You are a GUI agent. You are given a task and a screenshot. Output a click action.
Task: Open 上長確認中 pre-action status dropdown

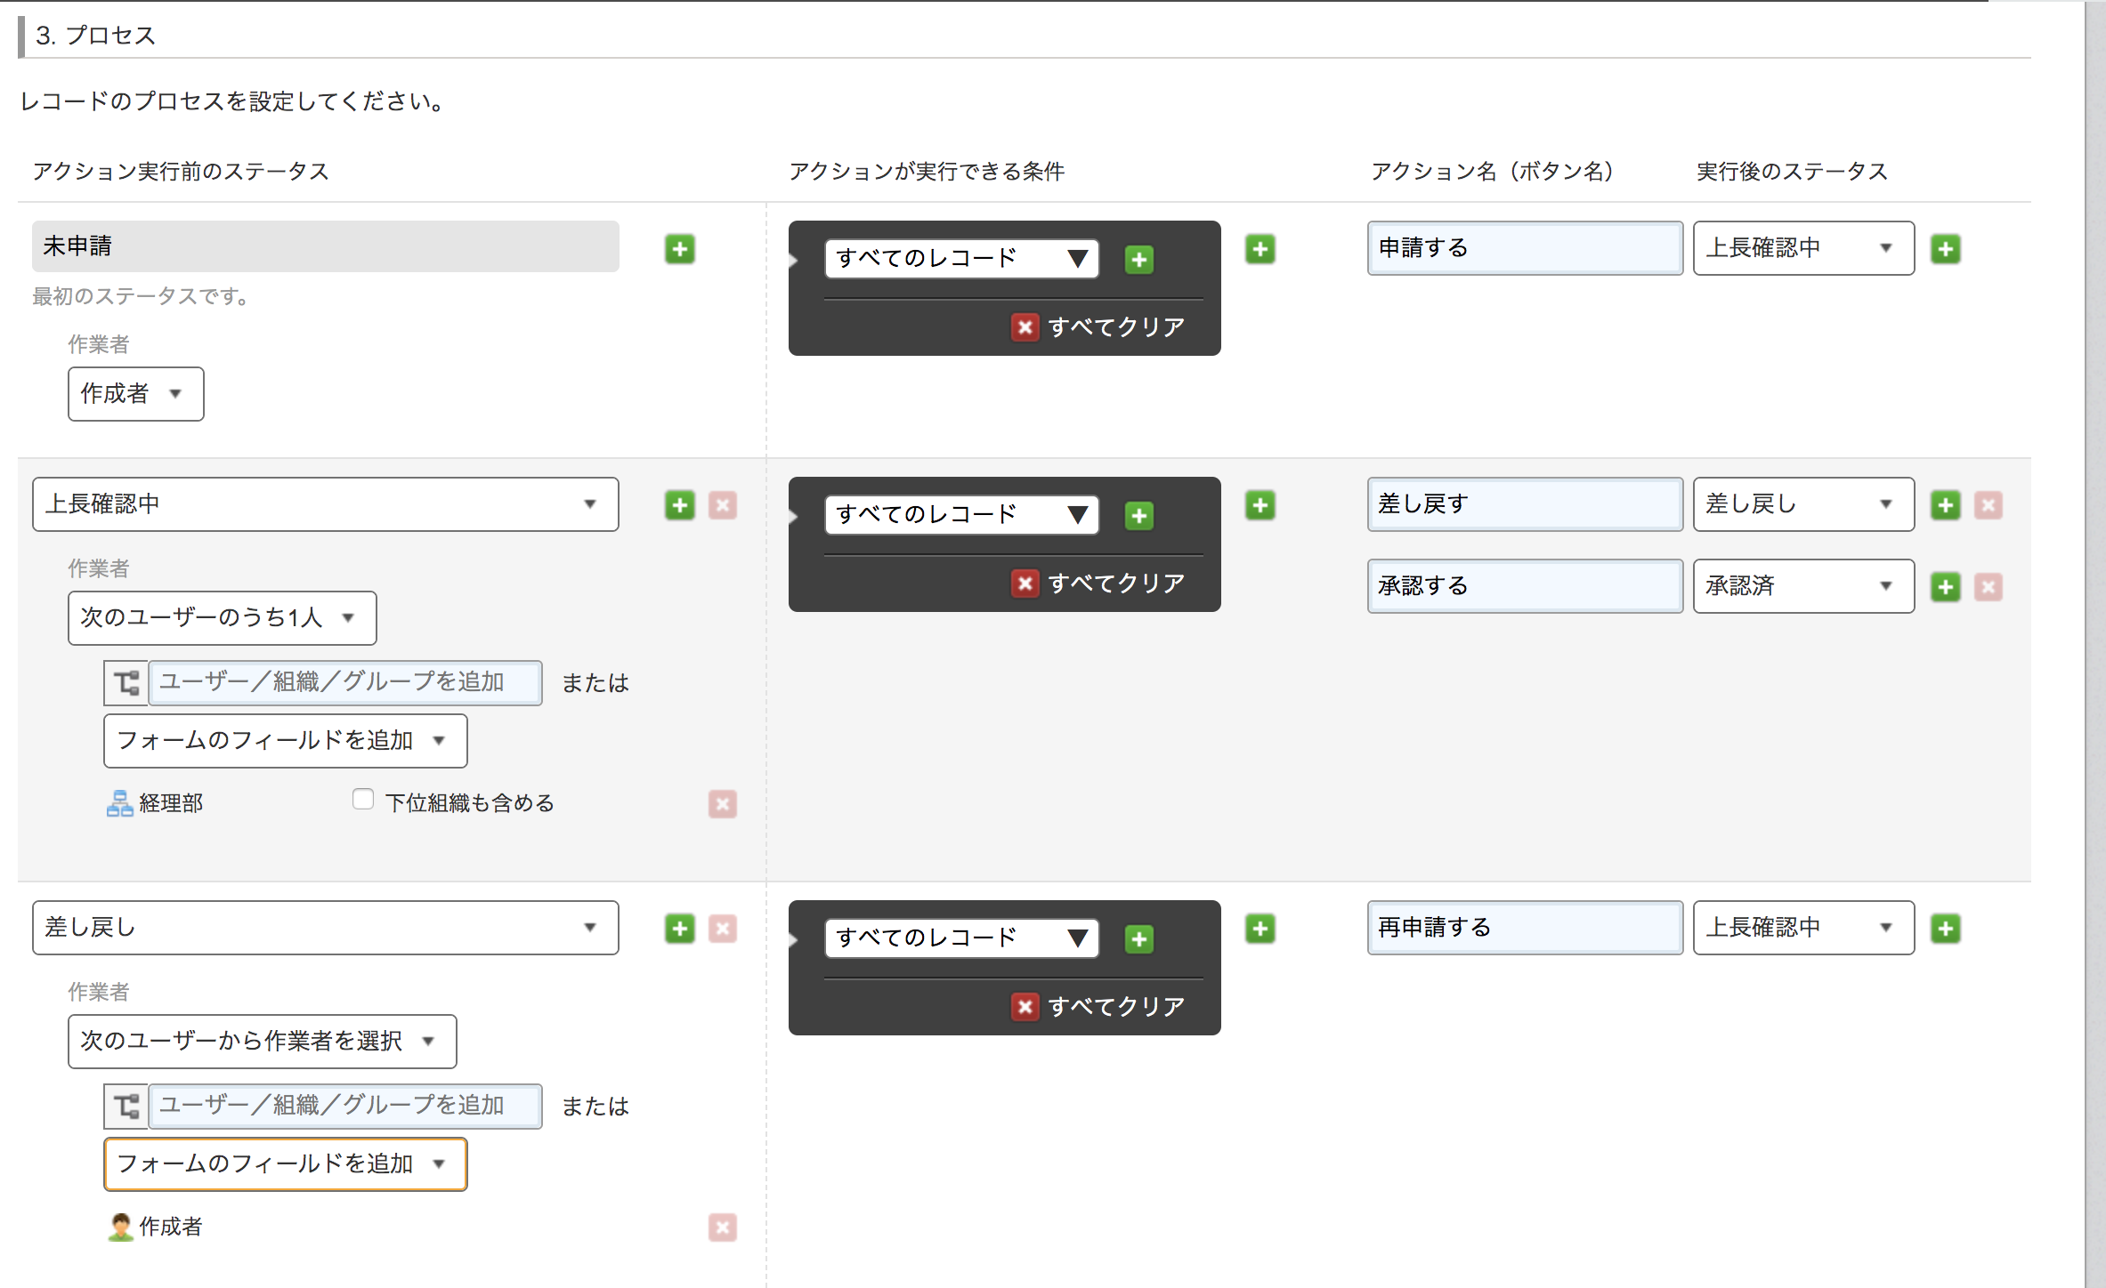(326, 504)
